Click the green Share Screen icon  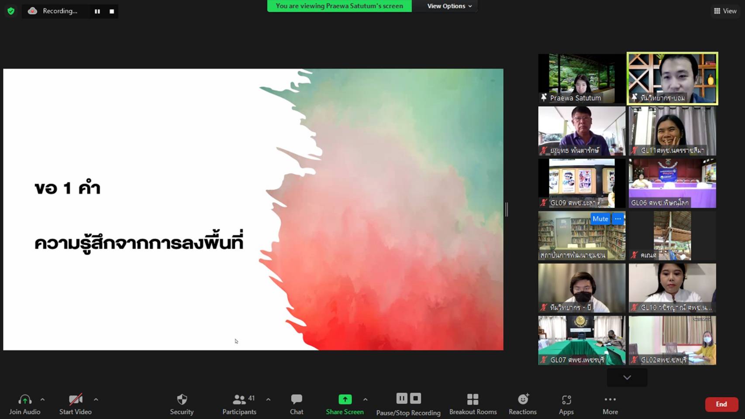[345, 399]
